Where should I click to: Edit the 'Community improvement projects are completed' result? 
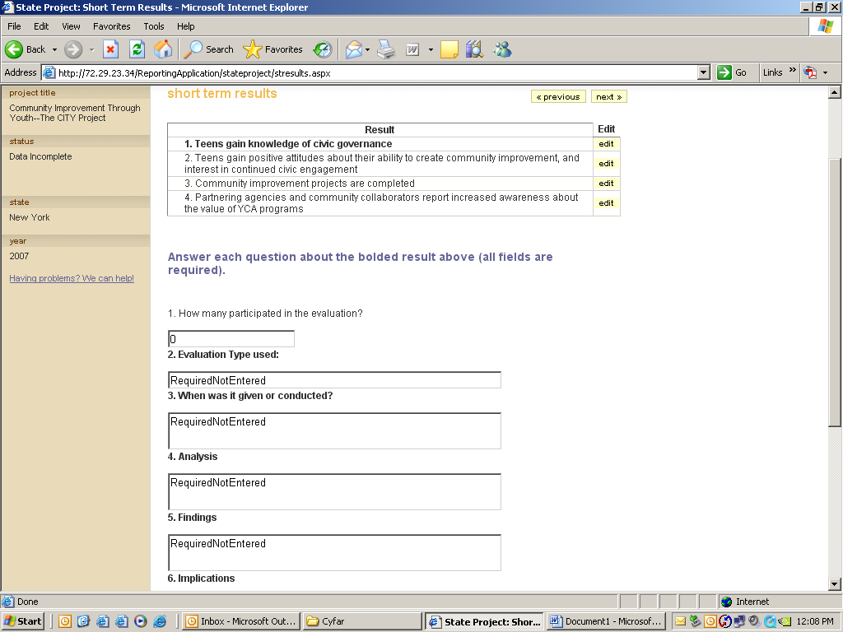click(606, 184)
